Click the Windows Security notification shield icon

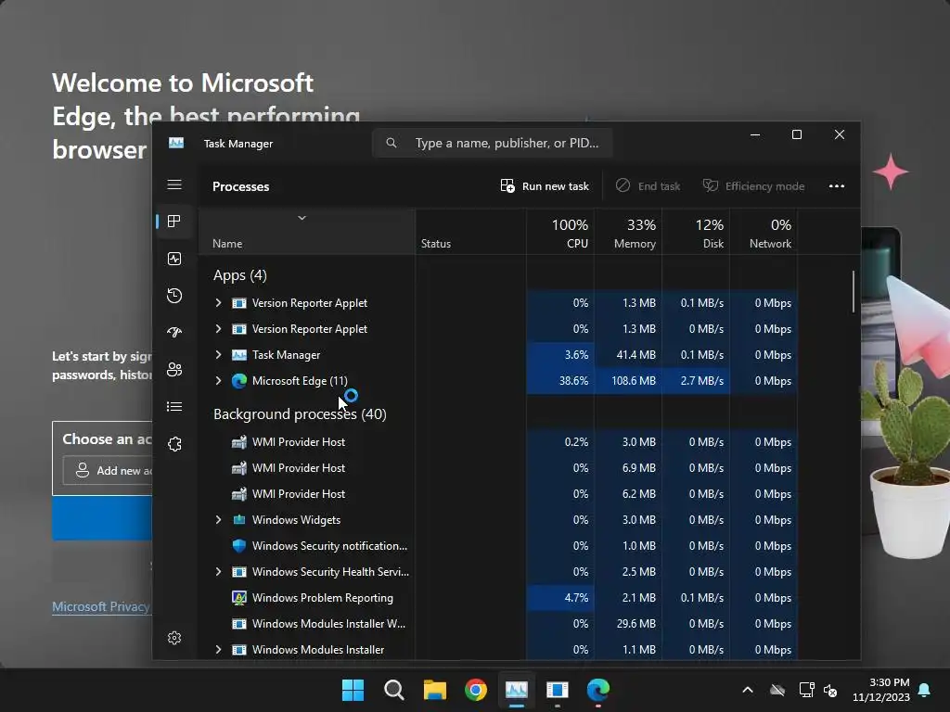[x=239, y=545]
